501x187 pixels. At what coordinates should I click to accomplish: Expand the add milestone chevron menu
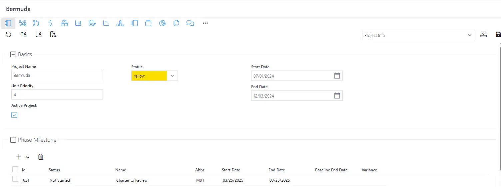tap(28, 157)
